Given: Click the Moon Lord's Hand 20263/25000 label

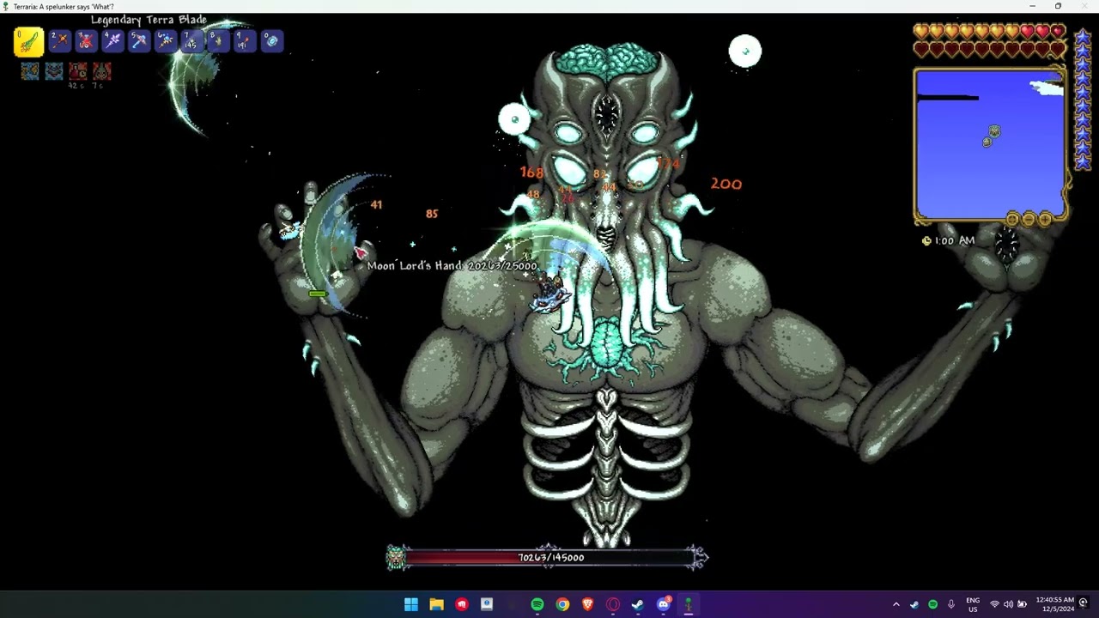Looking at the screenshot, I should click(452, 266).
